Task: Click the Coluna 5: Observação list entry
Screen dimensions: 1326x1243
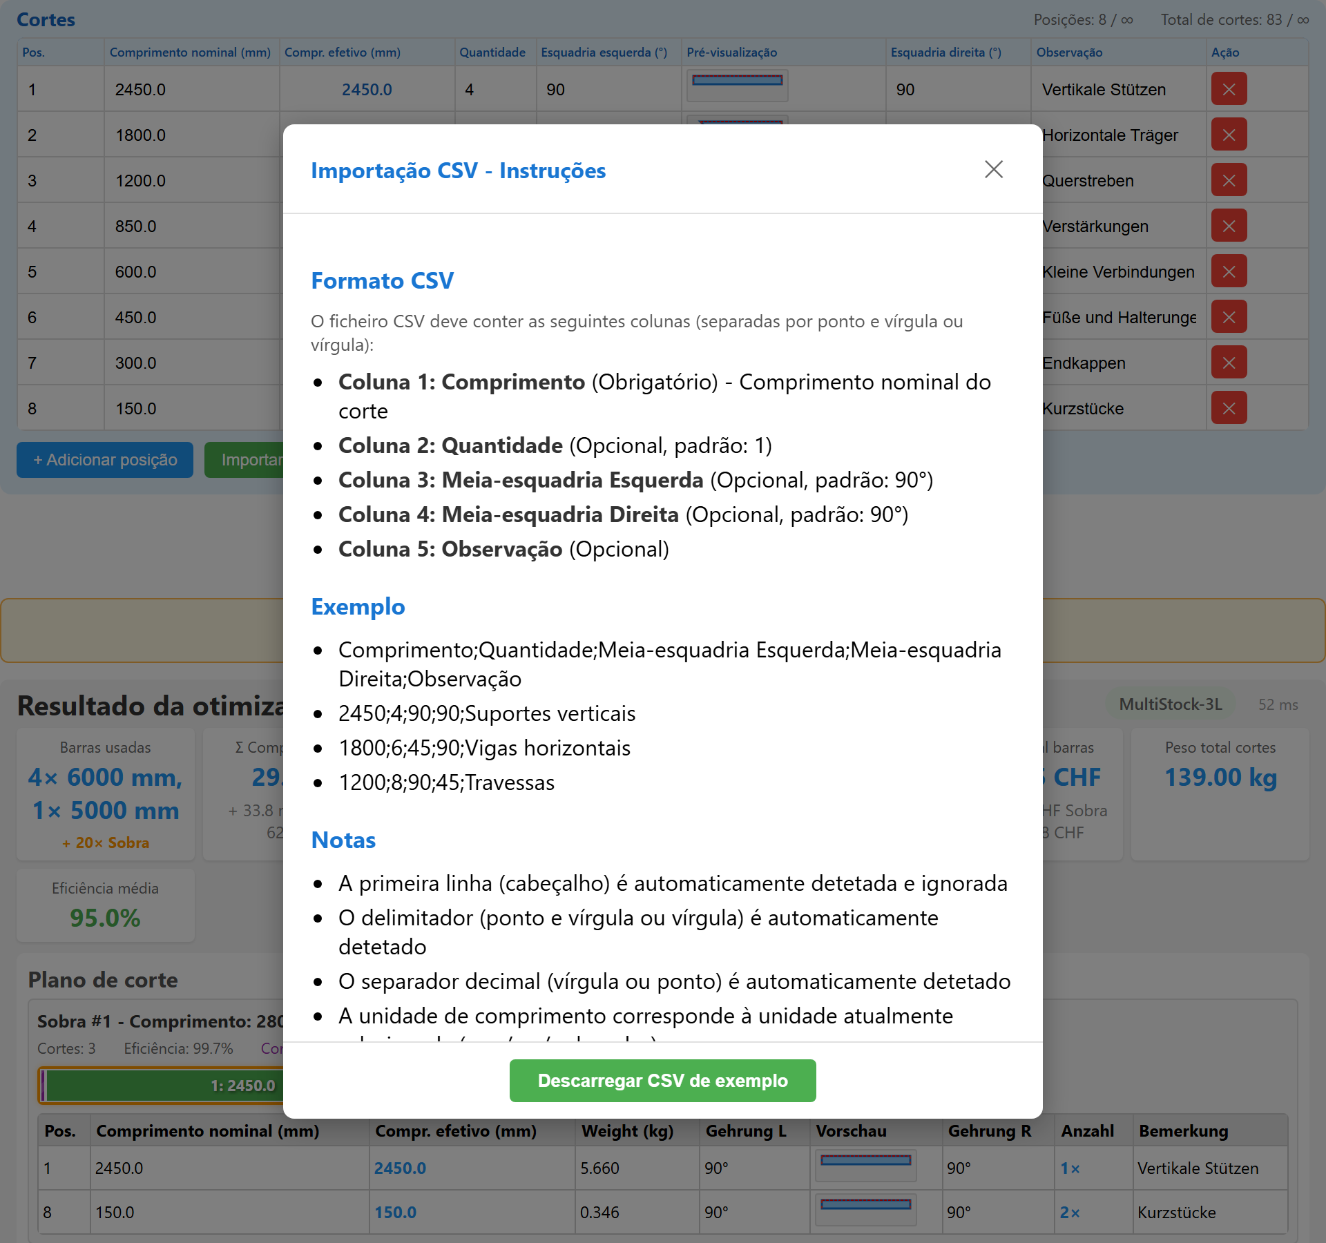Action: point(503,549)
